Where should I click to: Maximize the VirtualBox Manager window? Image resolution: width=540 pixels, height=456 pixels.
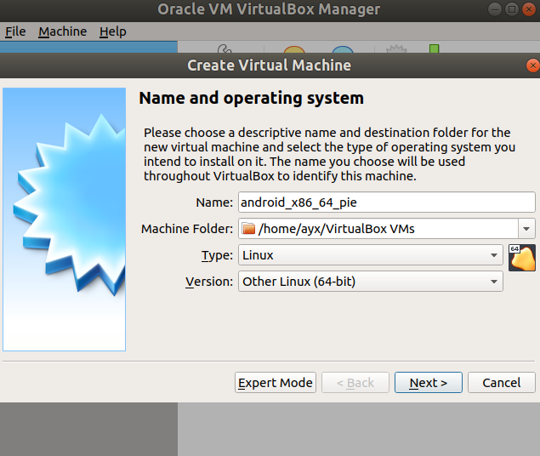[512, 9]
